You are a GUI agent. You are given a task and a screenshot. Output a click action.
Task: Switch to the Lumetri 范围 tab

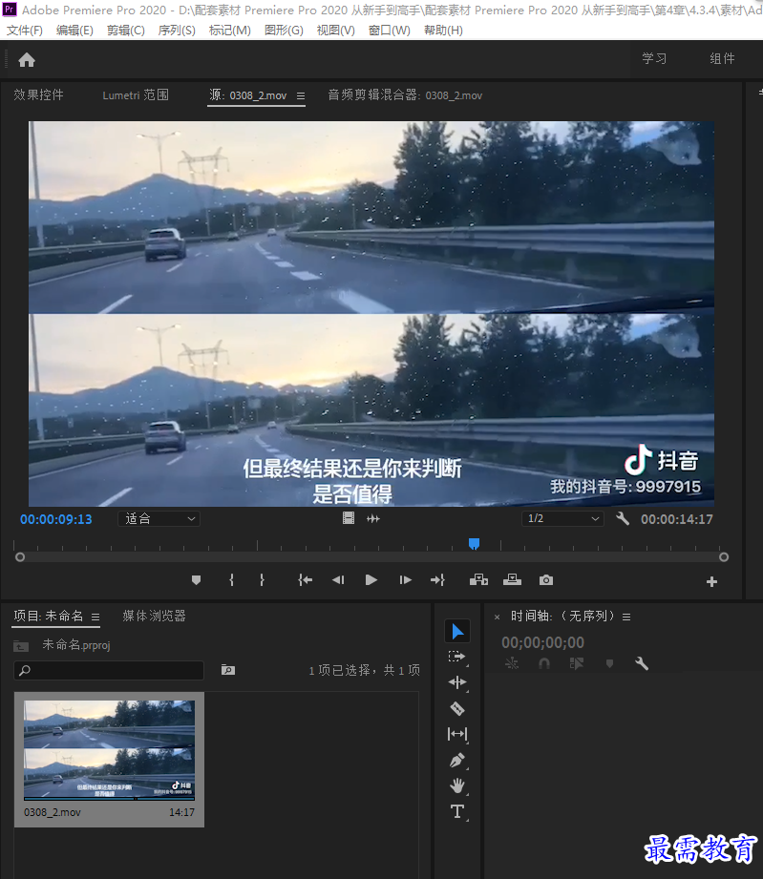pos(136,94)
